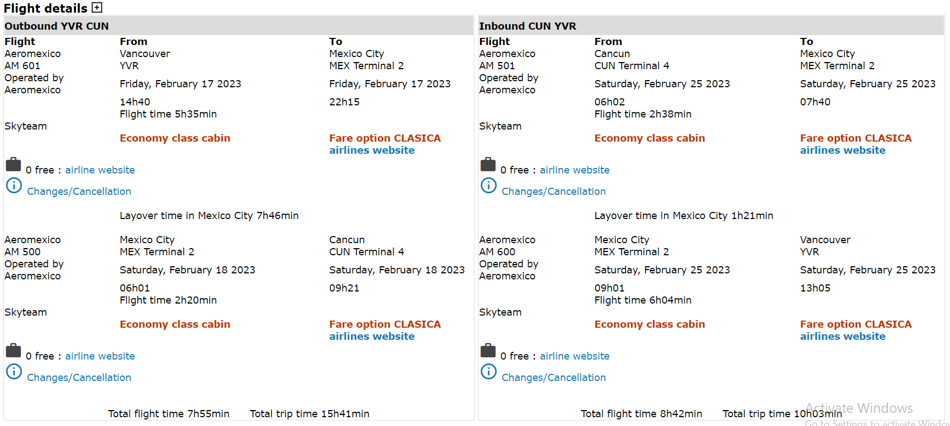
Task: Expand the Flight details plus icon
Action: pos(97,8)
